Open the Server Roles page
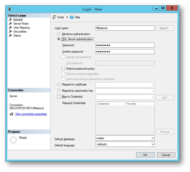This screenshot has height=172, width=190. point(21,24)
